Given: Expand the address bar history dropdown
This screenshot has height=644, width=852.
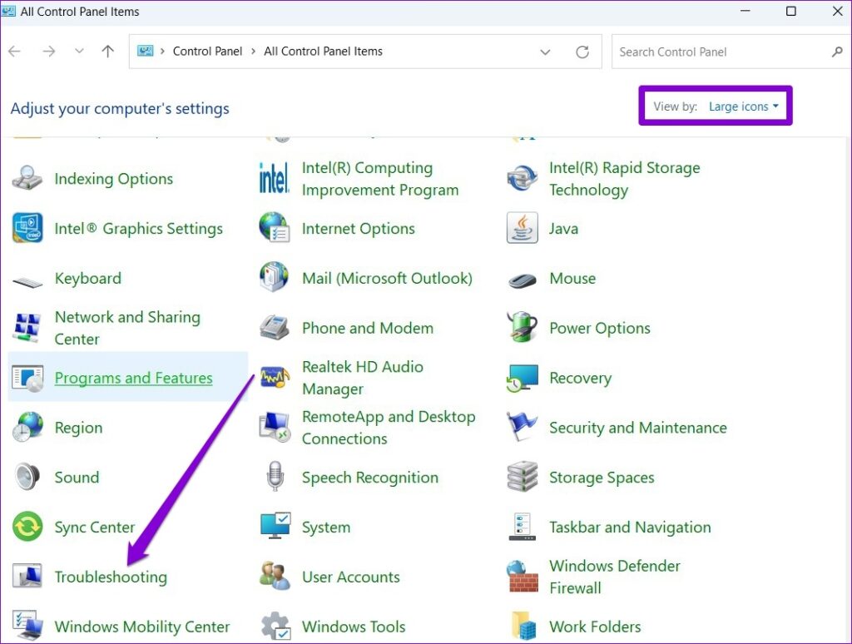Looking at the screenshot, I should [545, 51].
